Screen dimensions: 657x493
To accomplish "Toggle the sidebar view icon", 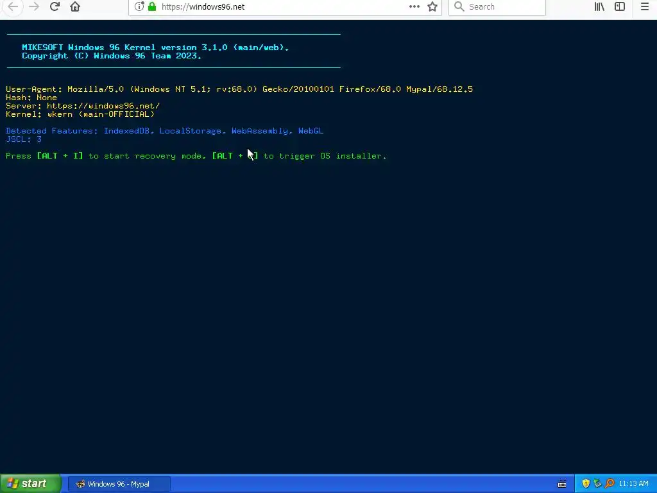I will pos(620,6).
